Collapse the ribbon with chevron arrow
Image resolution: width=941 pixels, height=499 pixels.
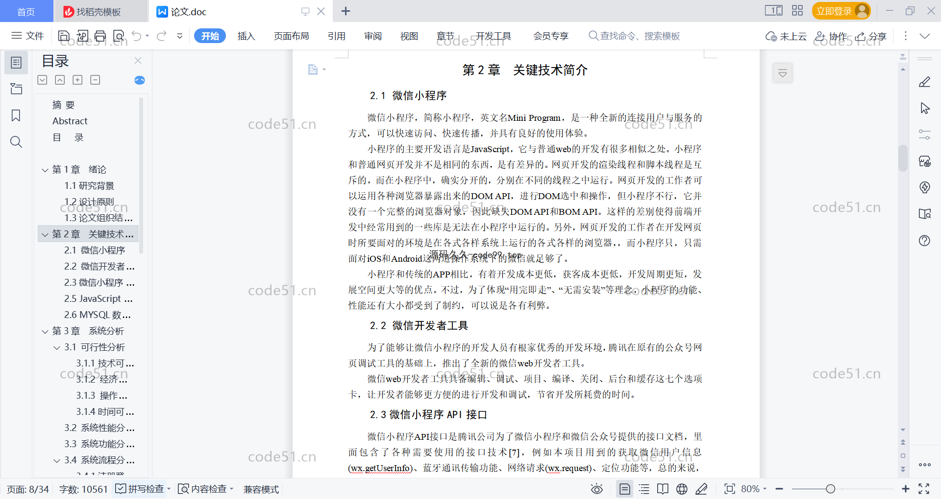[925, 36]
